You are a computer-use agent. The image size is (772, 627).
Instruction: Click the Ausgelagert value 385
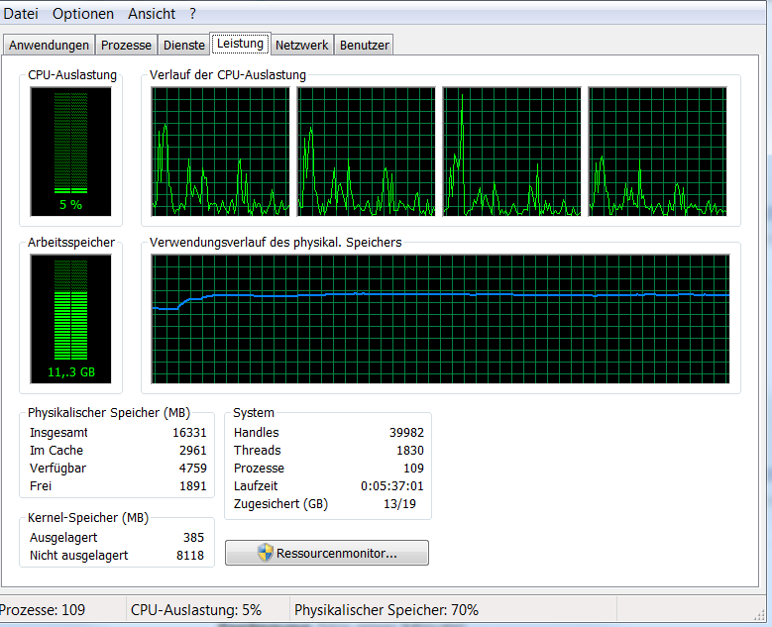pyautogui.click(x=193, y=538)
